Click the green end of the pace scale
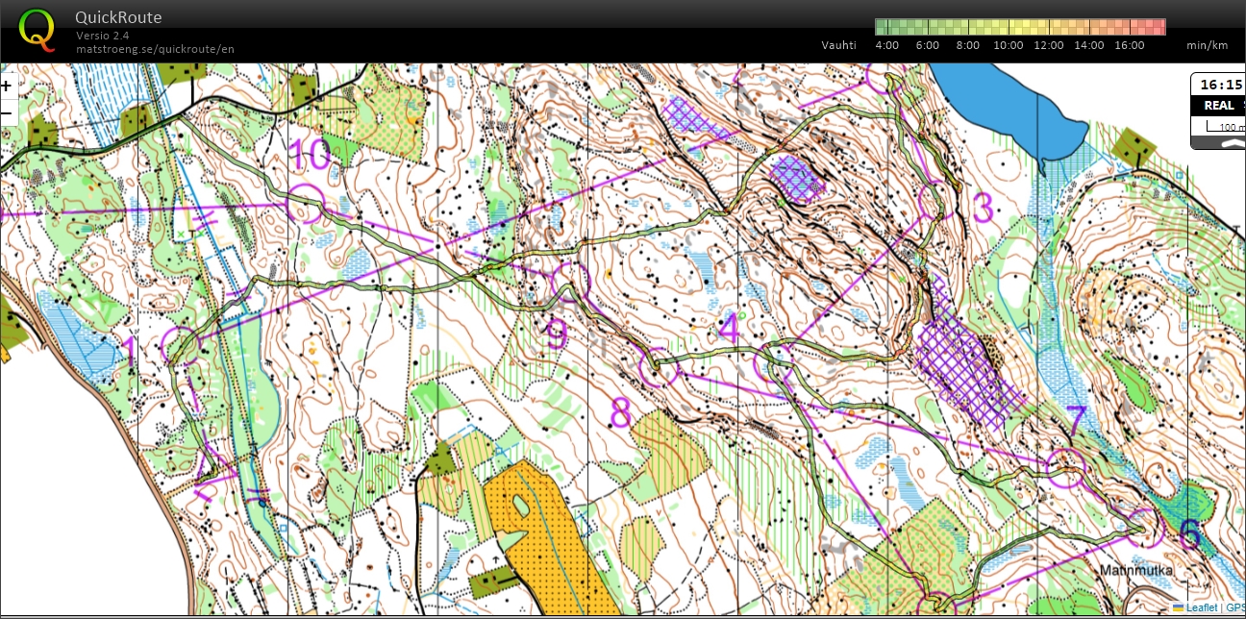Viewport: 1246px width, 619px height. (885, 27)
